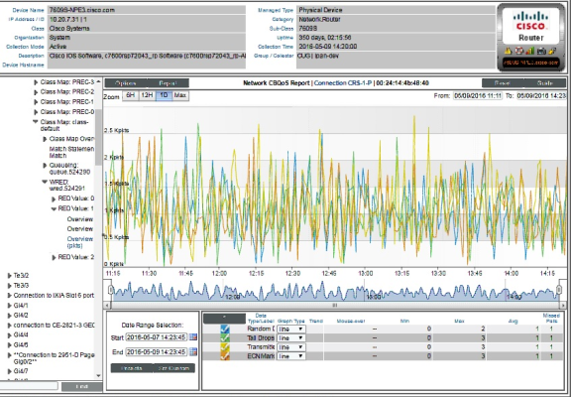The height and width of the screenshot is (397, 571).
Task: Open graph type dropdown for ECN Mark row
Action: tap(291, 356)
